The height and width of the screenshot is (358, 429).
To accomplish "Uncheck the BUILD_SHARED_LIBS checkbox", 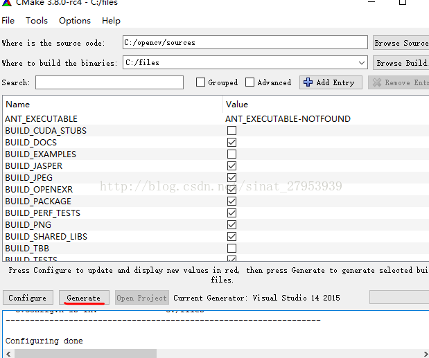I will pyautogui.click(x=231, y=236).
